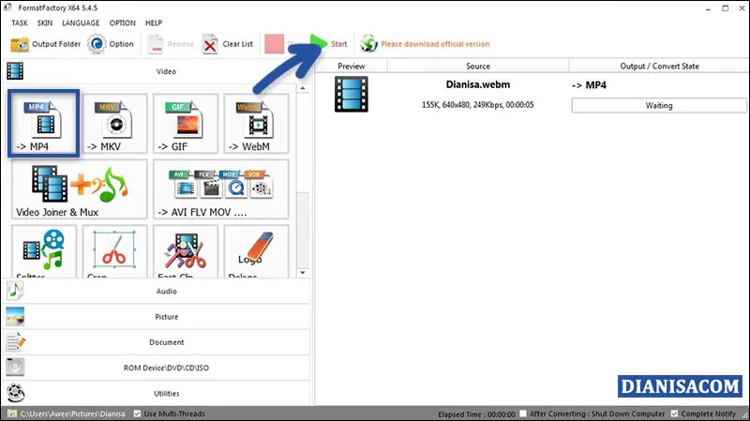Image resolution: width=750 pixels, height=421 pixels.
Task: Toggle the Use Multi-Threads checkbox
Action: [137, 413]
